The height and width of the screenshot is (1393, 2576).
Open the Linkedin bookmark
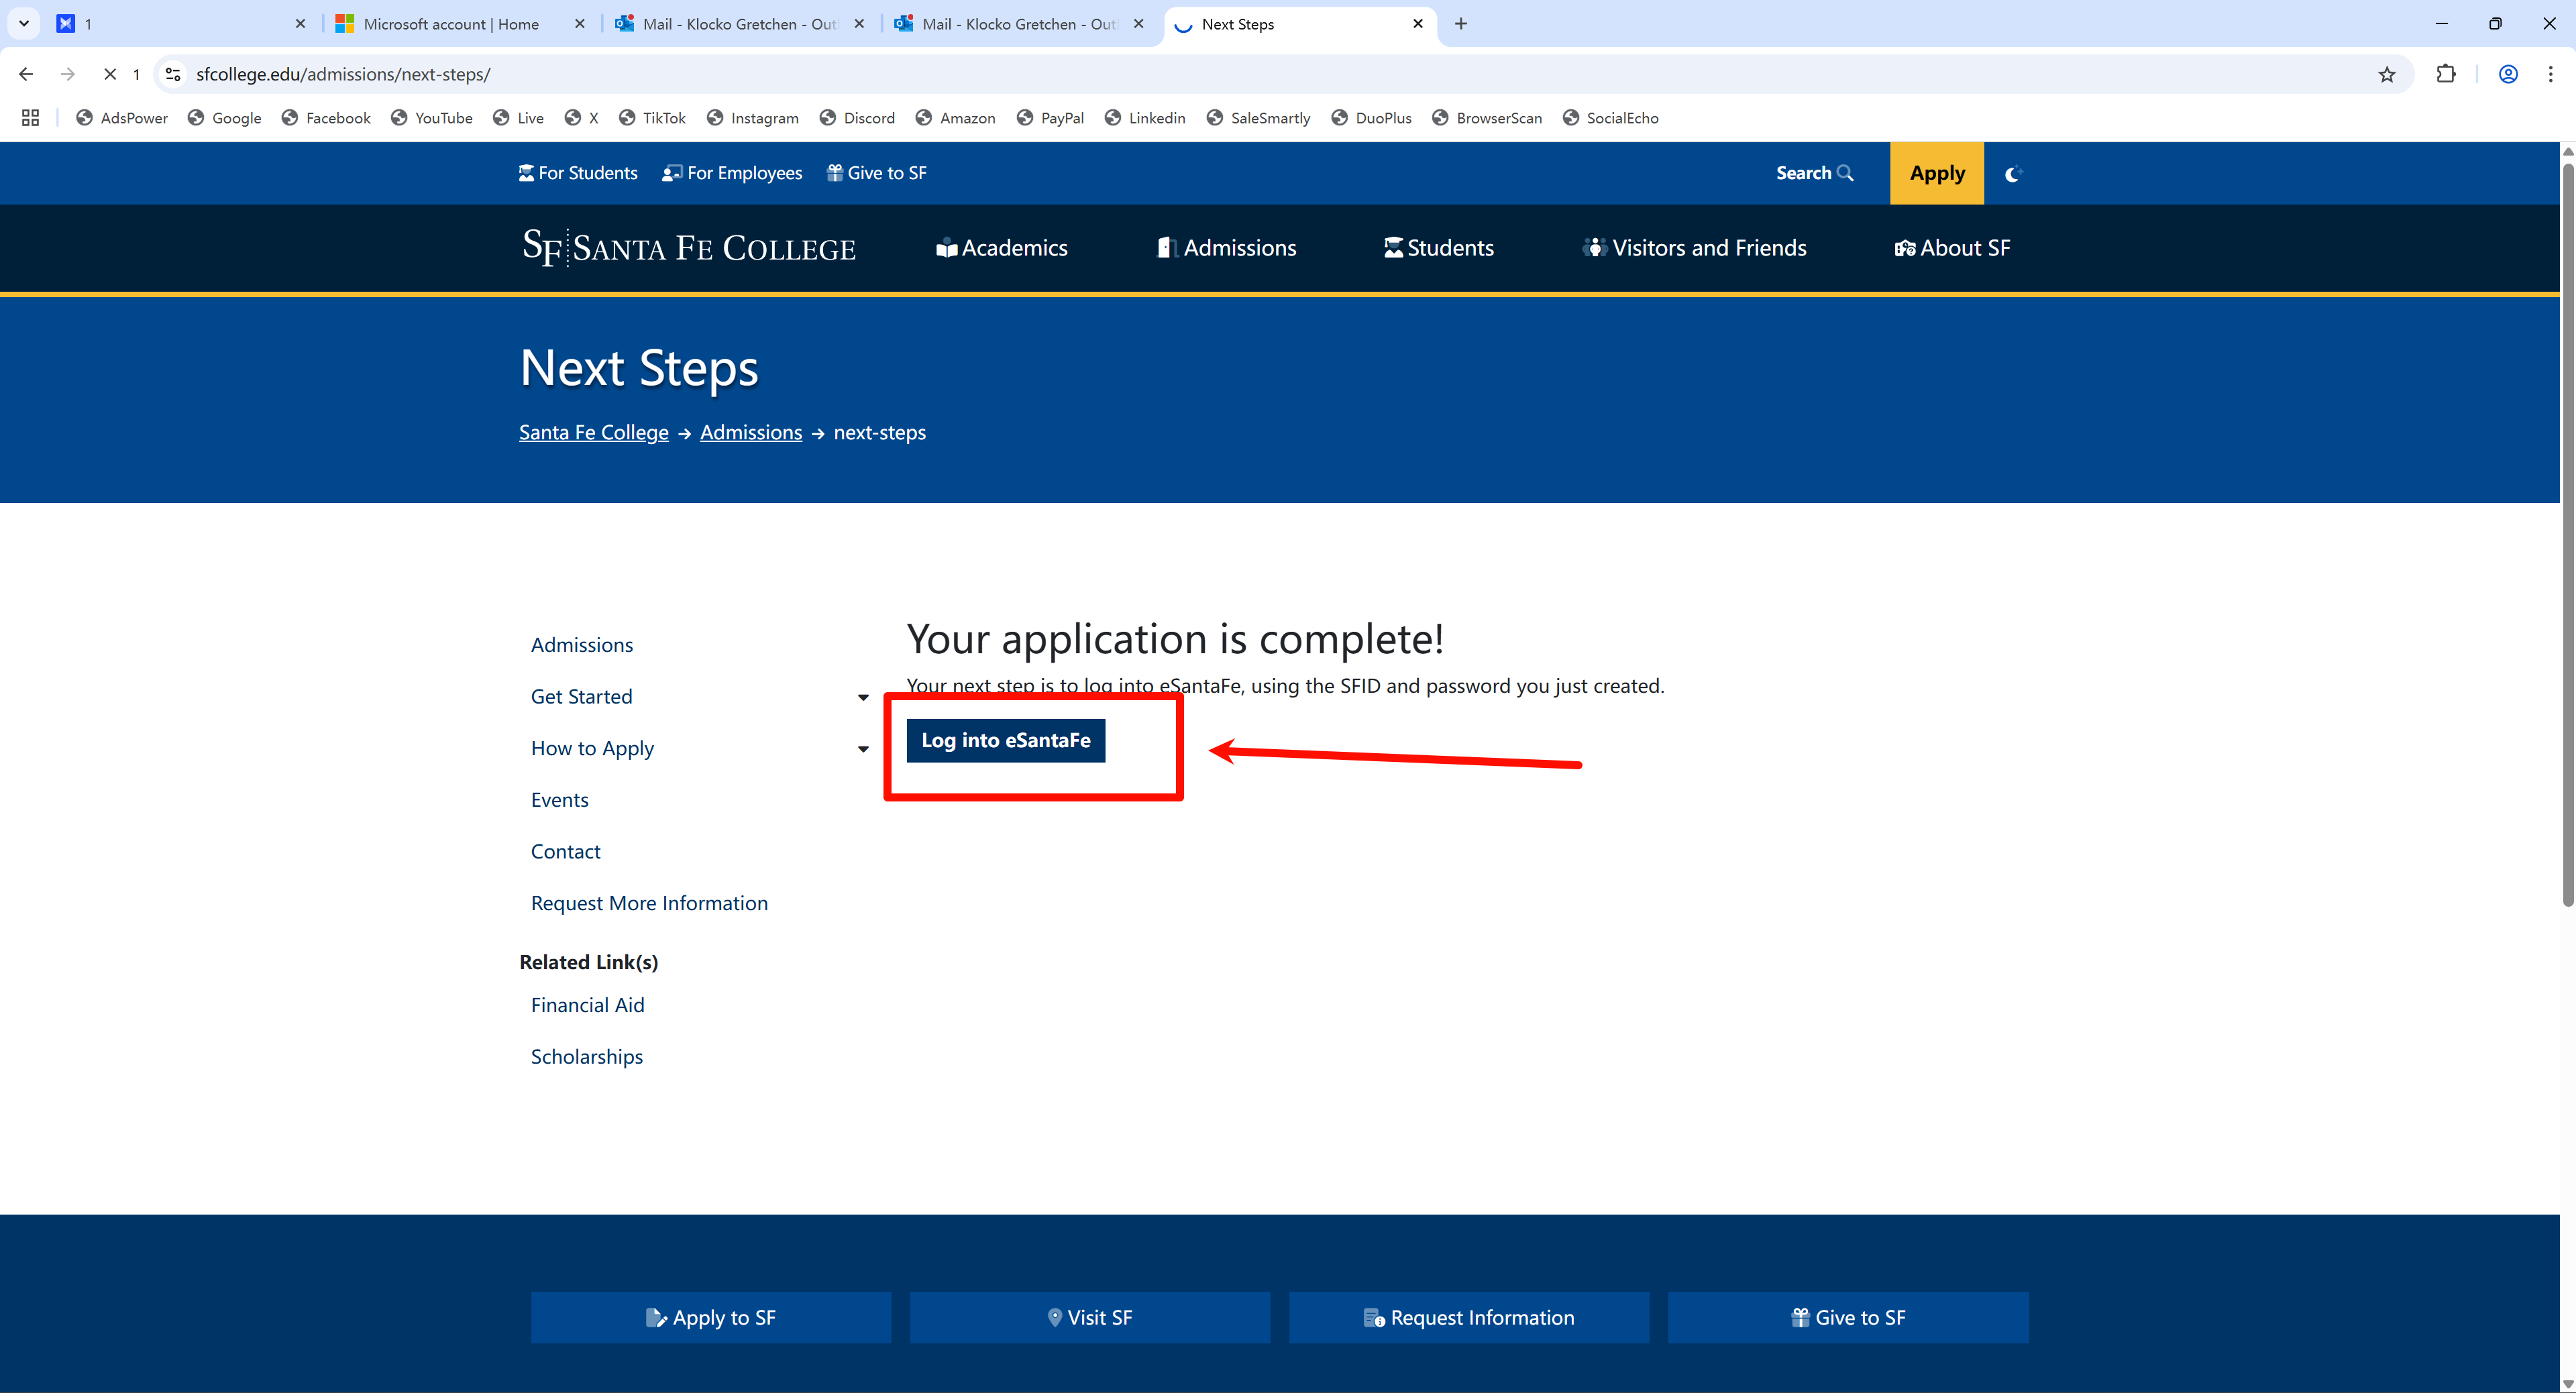(x=1146, y=118)
